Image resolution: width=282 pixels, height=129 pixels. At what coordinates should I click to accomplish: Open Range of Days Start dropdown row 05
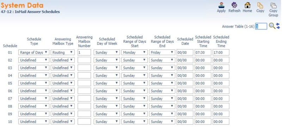134,83
